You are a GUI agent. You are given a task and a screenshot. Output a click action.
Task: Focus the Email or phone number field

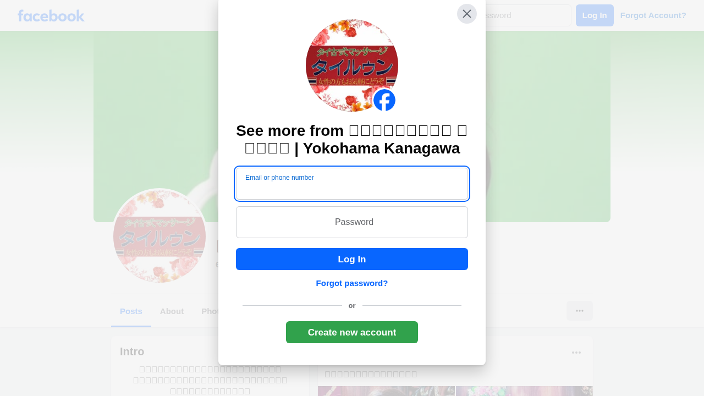pos(352,184)
